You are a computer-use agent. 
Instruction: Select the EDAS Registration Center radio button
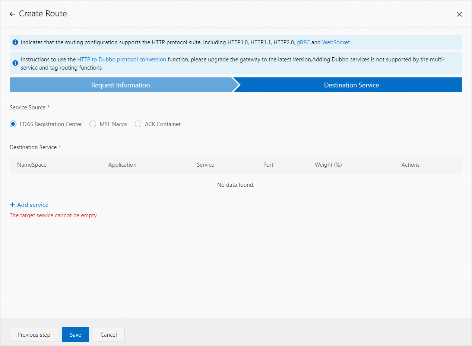click(13, 124)
